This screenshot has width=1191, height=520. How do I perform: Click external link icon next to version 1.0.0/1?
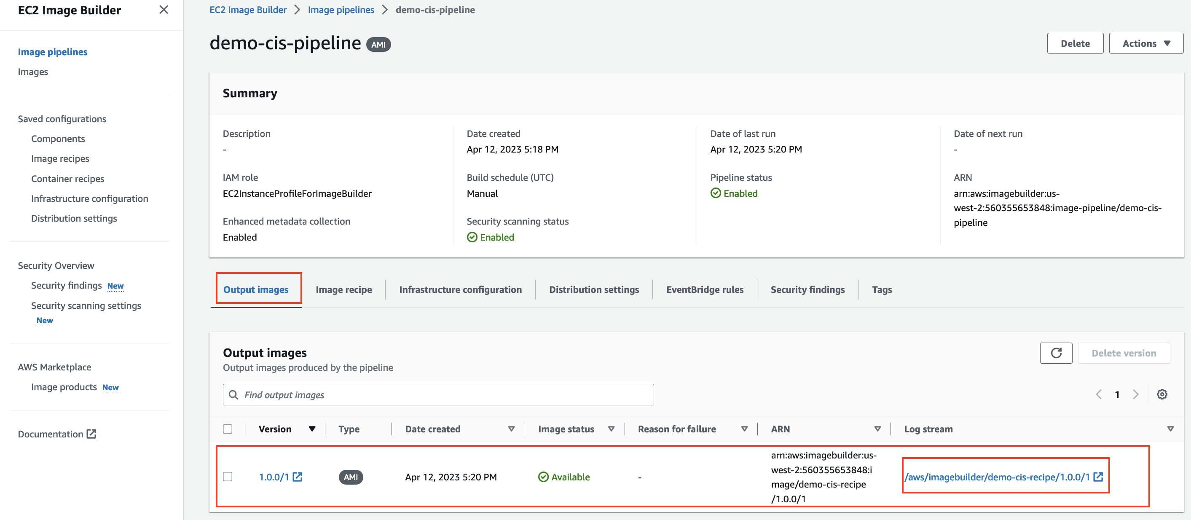point(298,477)
